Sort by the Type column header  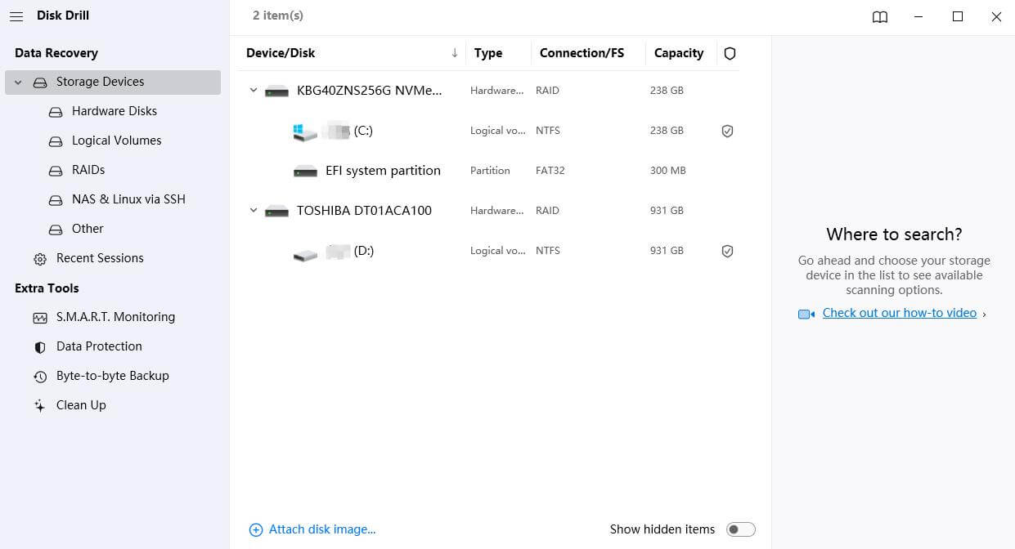click(488, 53)
